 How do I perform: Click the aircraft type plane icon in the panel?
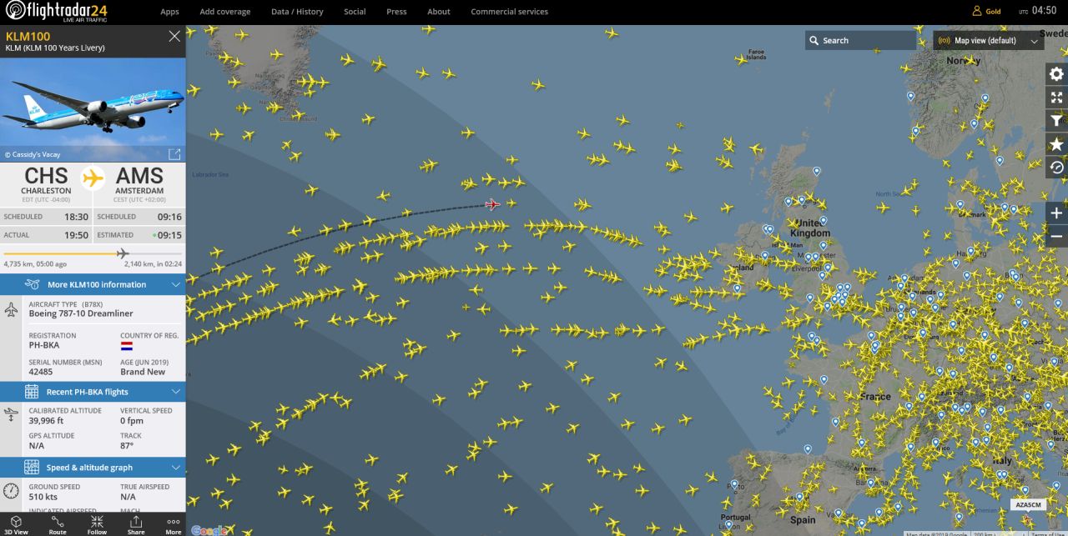tap(11, 309)
